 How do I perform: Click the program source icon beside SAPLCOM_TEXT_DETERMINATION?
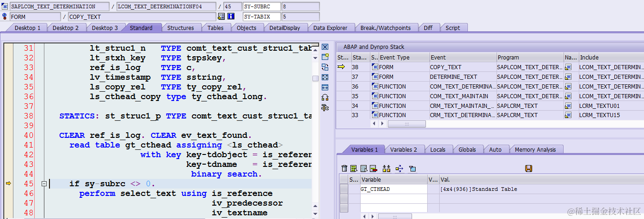[x=5, y=6]
